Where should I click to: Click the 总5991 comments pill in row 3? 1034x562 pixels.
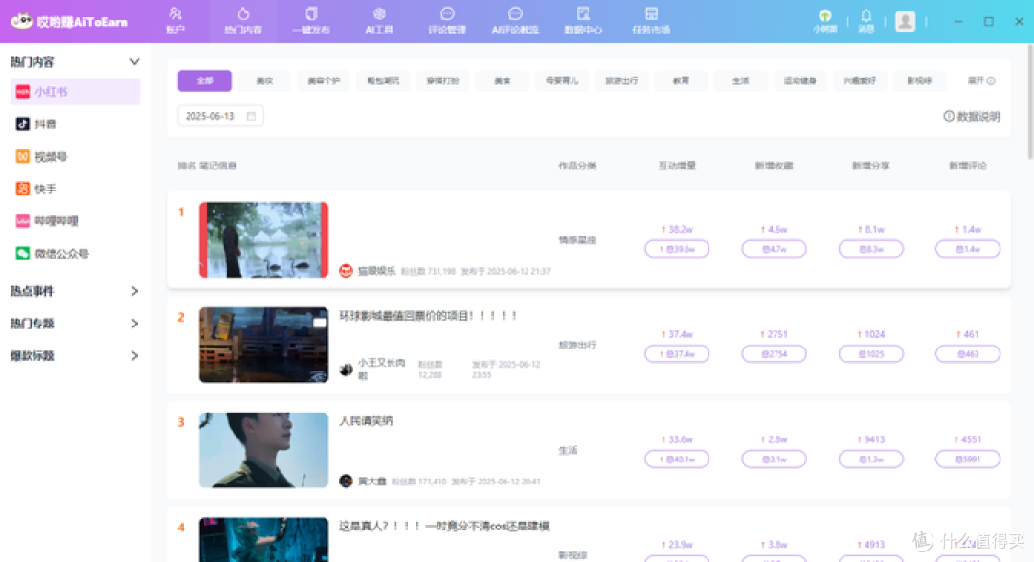[x=967, y=460]
